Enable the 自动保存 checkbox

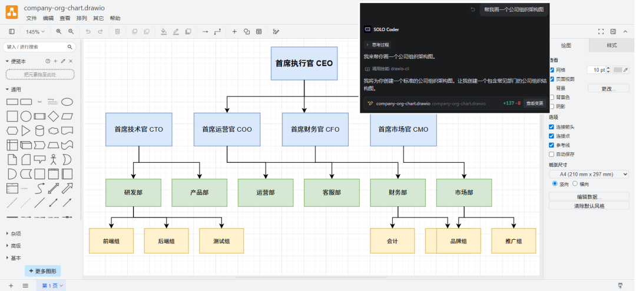[x=552, y=154]
